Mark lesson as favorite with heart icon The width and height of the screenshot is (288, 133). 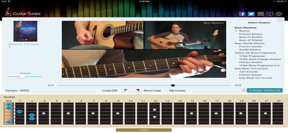tap(280, 21)
